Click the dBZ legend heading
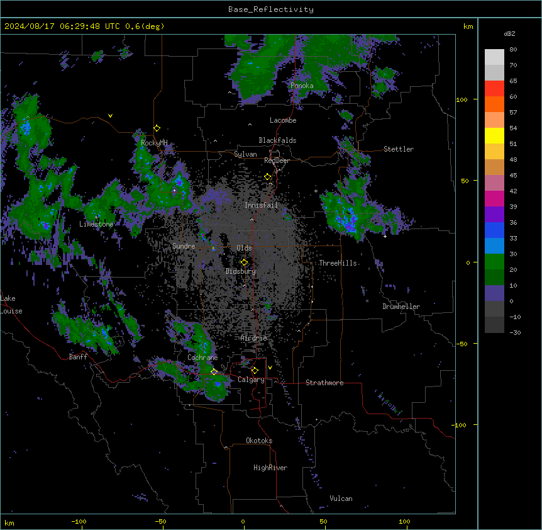Screen dimensions: 542x530 tap(509, 34)
